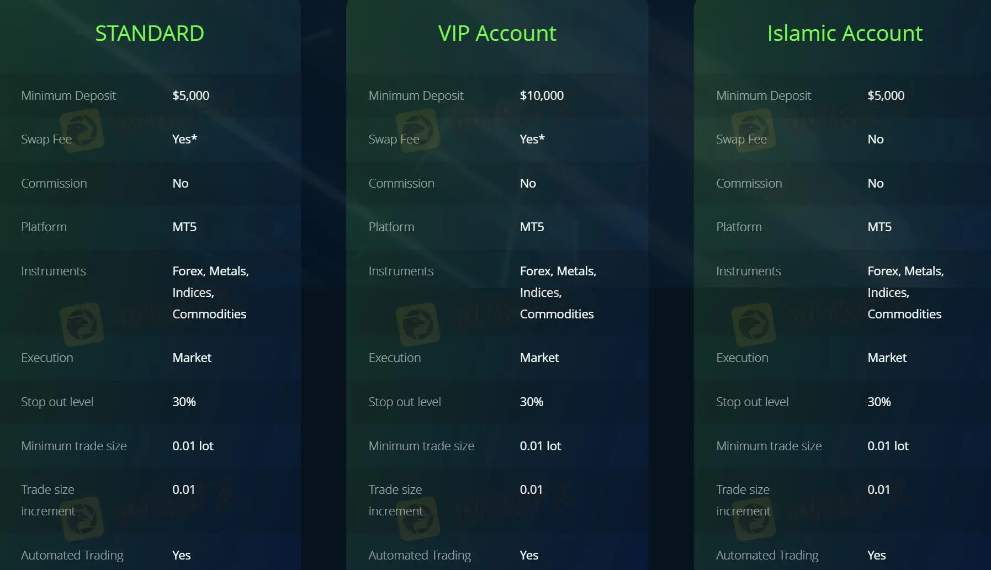Click the Islamic Account's Platform label

point(739,227)
